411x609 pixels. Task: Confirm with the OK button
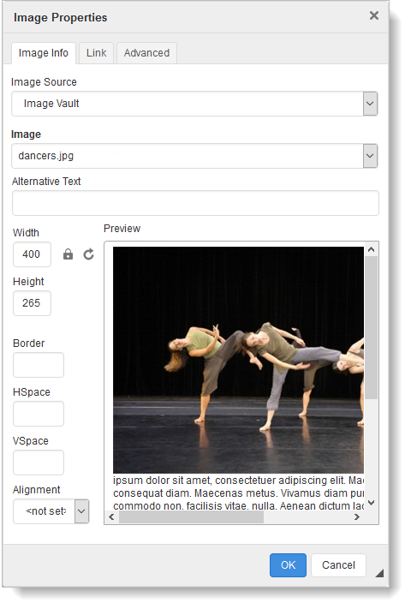pos(288,565)
